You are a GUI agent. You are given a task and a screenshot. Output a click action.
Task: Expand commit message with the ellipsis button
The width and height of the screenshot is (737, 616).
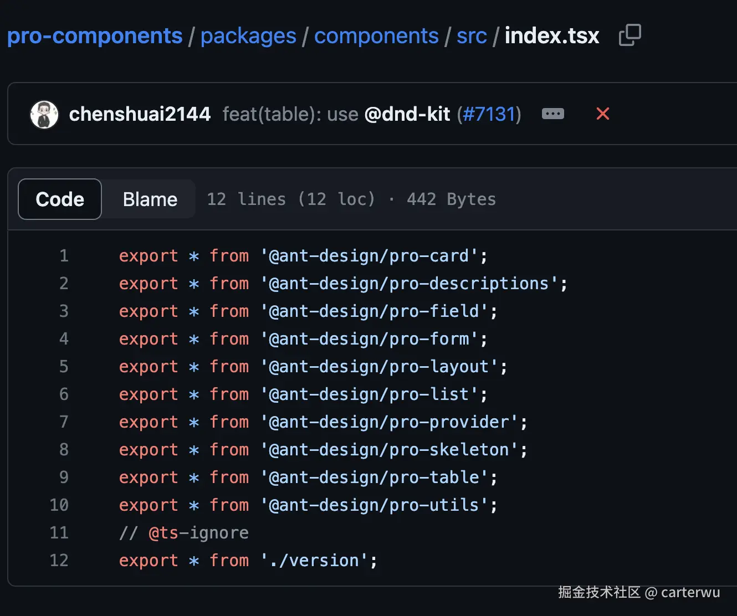(x=552, y=114)
